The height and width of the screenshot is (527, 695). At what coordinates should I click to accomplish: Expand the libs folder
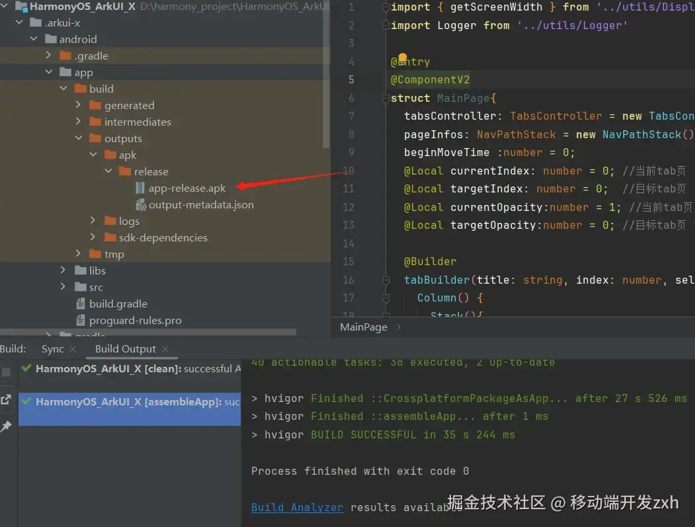pyautogui.click(x=63, y=270)
